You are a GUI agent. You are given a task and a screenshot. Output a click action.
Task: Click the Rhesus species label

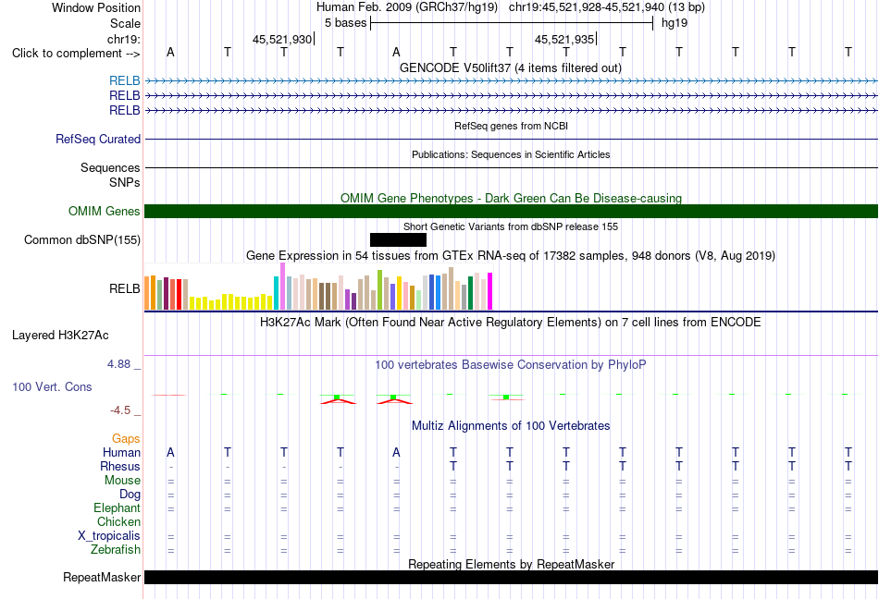[x=120, y=466]
